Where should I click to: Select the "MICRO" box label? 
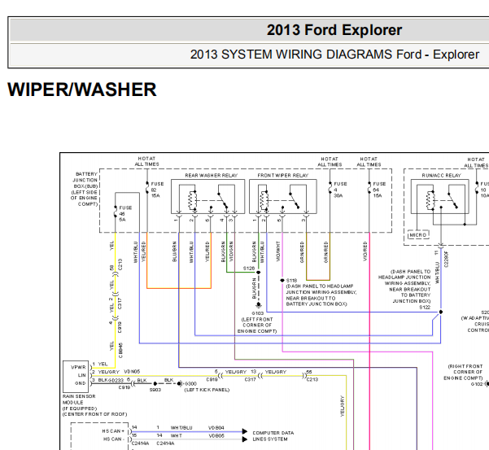[418, 235]
